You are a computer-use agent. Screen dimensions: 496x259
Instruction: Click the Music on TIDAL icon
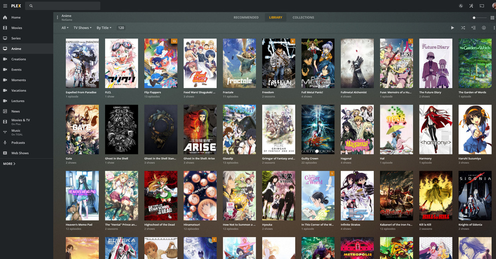(5, 132)
